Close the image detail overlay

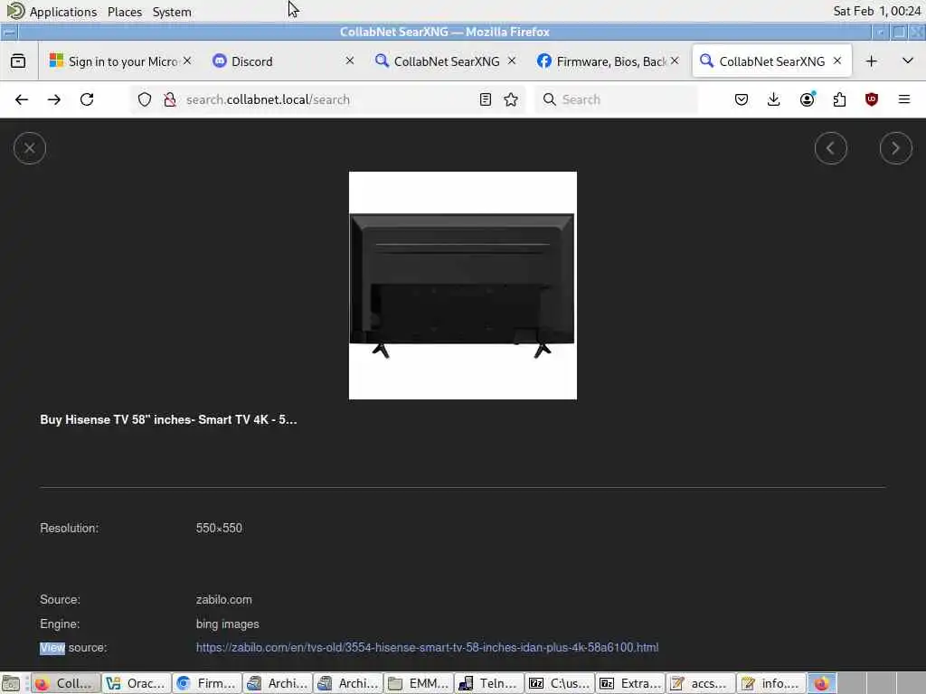point(30,148)
